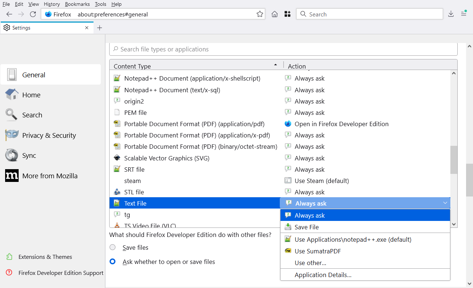This screenshot has width=473, height=288.
Task: Choose Save File in the dropdown list
Action: [365, 227]
